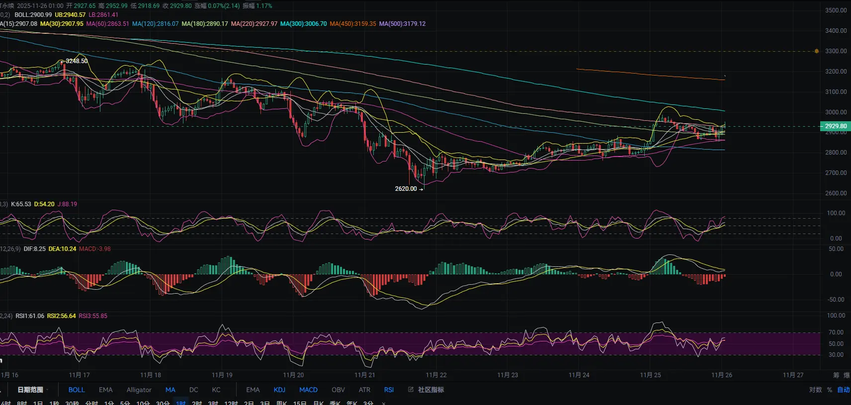The width and height of the screenshot is (851, 405).
Task: Click the 对数 logarithmic scale button
Action: pyautogui.click(x=815, y=390)
